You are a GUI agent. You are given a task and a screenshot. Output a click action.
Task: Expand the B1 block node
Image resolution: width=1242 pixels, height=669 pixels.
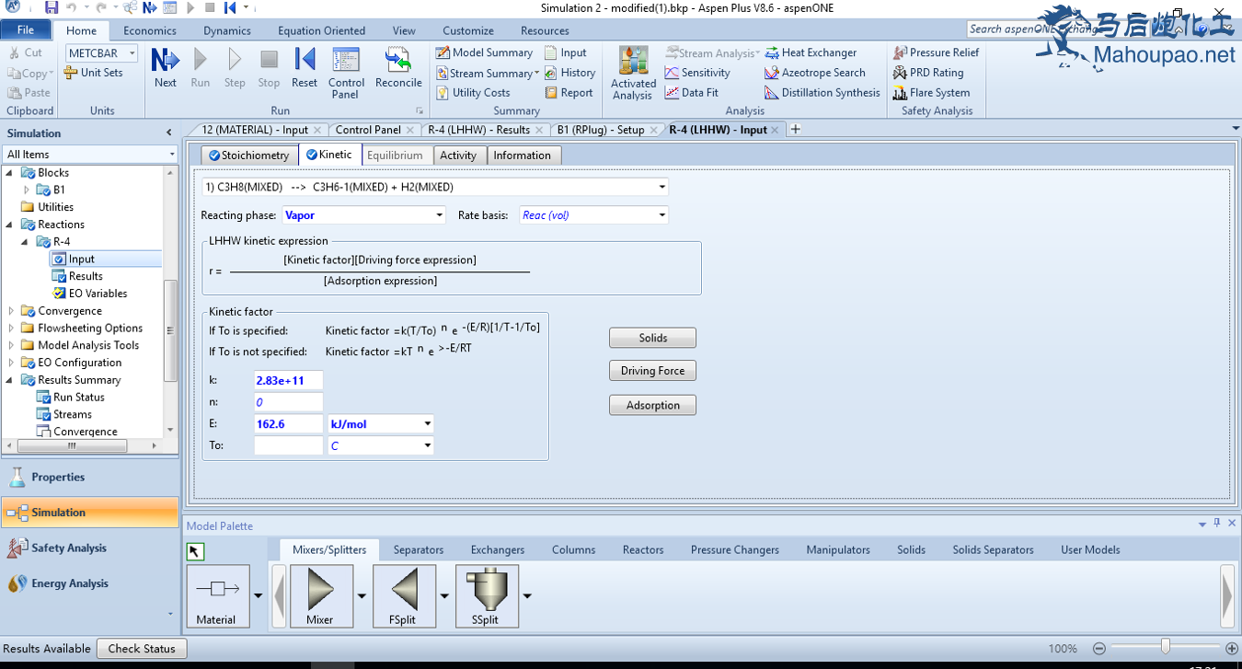click(x=27, y=190)
